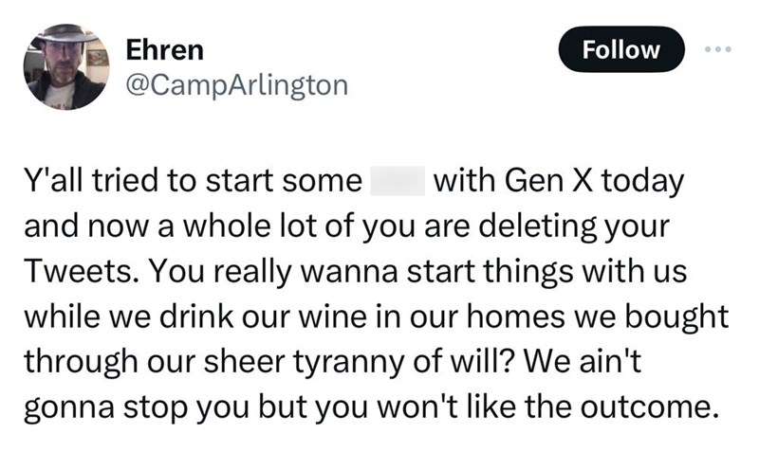Open Ehren's profile picture
This screenshot has width=759, height=452.
(65, 64)
